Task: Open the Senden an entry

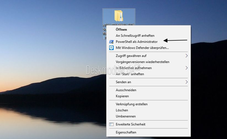Action: tap(149, 82)
